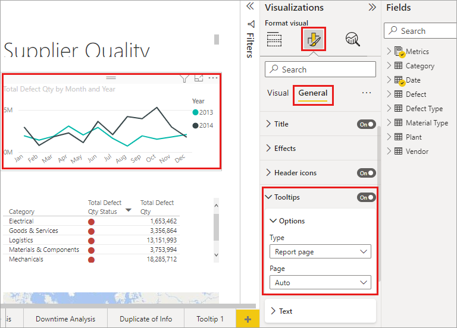Viewport: 457px width, 328px height.
Task: Click the Plant table icon in Fields
Action: (x=399, y=137)
